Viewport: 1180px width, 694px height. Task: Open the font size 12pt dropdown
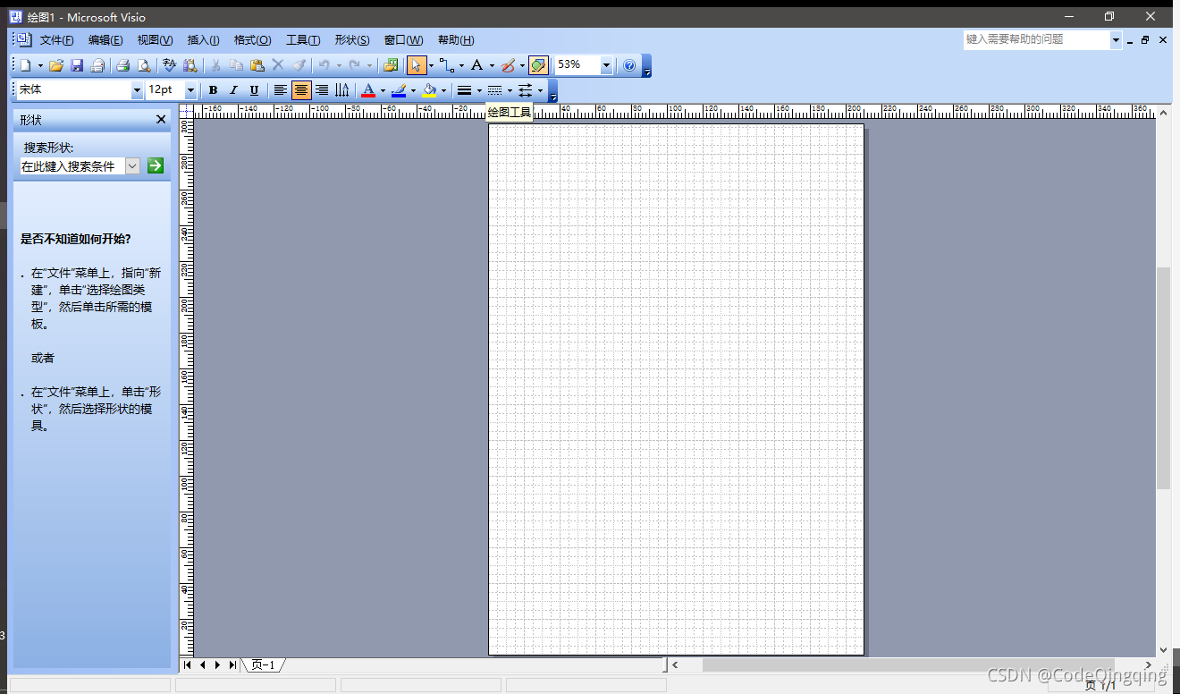190,90
